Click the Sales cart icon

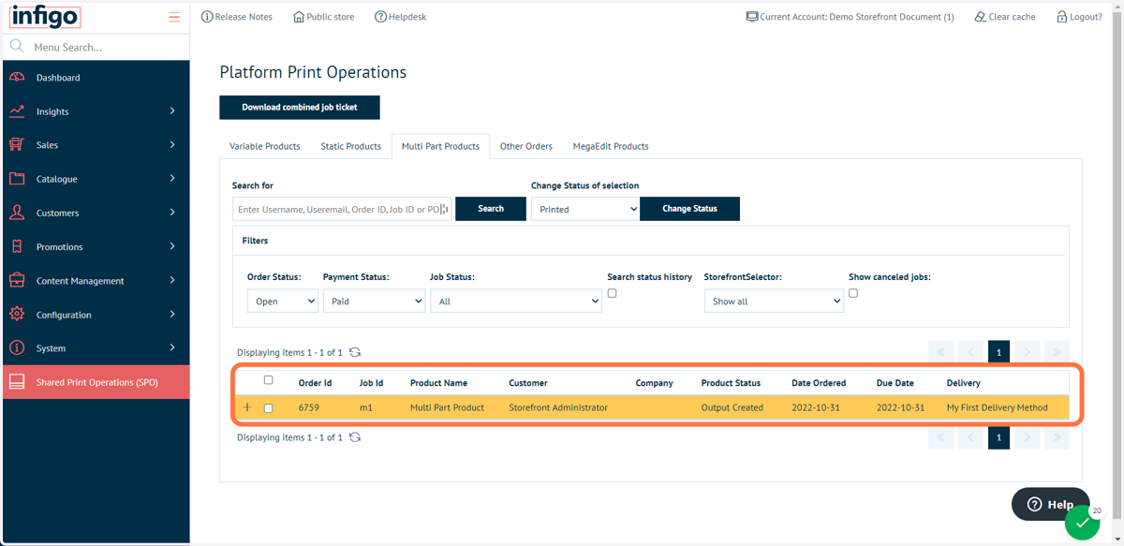(x=17, y=145)
